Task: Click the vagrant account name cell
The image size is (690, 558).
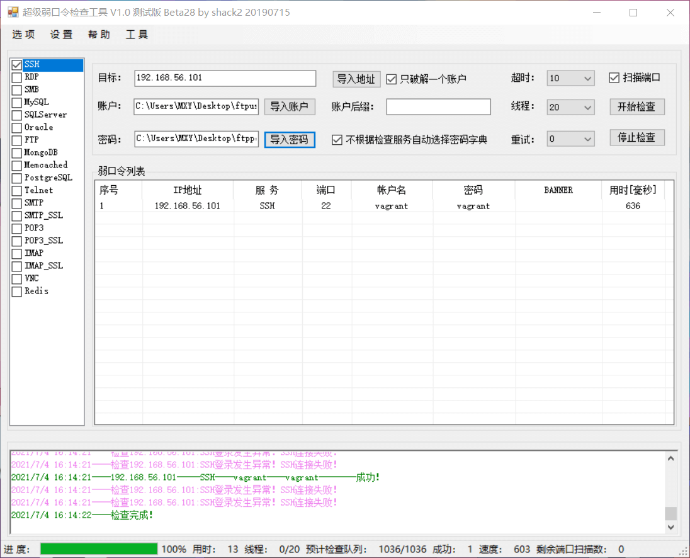Action: pos(392,206)
